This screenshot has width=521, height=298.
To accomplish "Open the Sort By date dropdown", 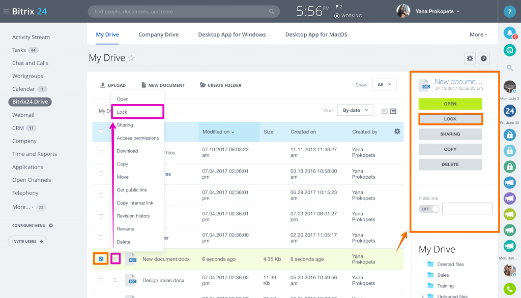I will coord(355,110).
